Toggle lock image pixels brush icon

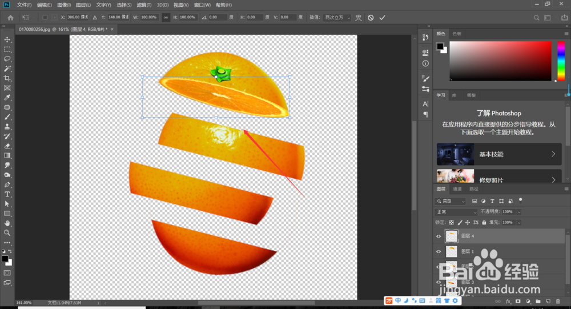460,222
